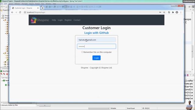Open the Chrome extensions puzzle icon

(173, 12)
